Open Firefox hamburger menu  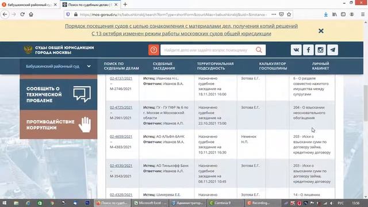pyautogui.click(x=363, y=14)
